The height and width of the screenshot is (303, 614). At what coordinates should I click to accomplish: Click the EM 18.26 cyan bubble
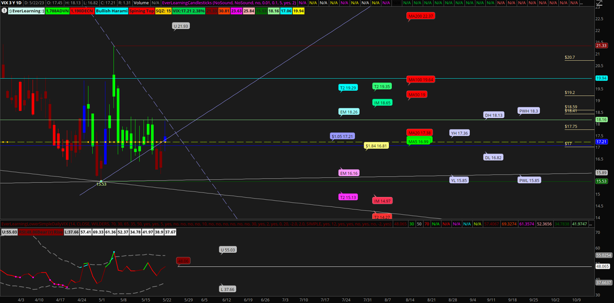pos(348,112)
